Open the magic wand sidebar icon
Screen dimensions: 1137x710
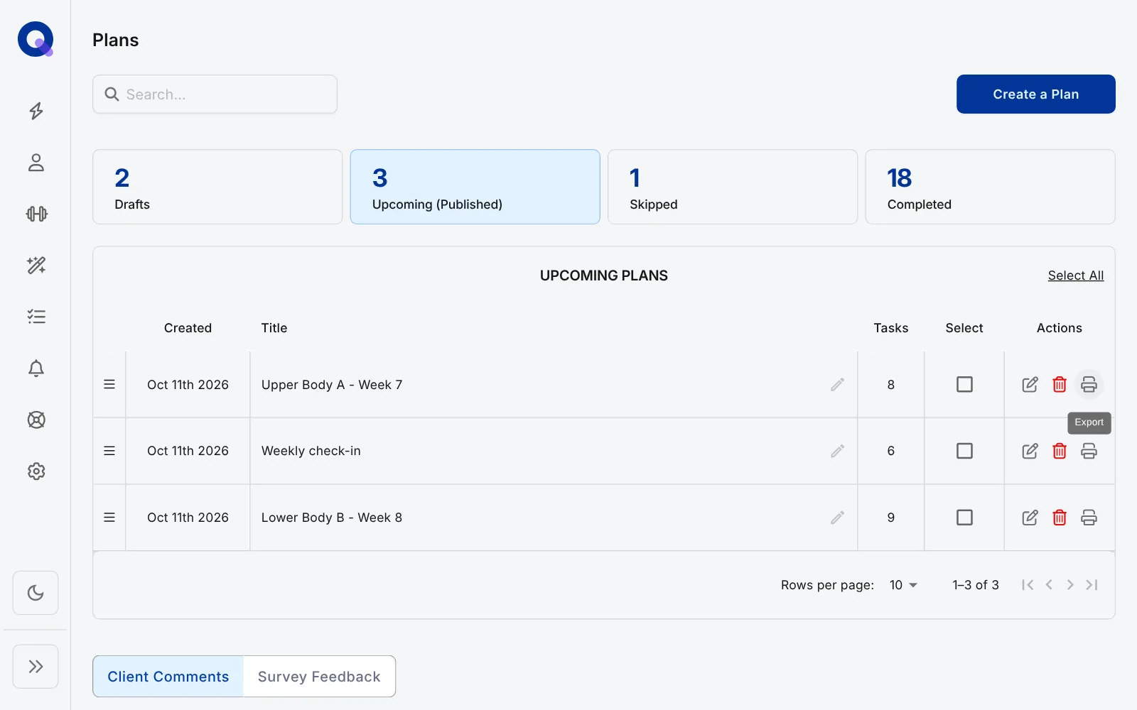pos(36,266)
